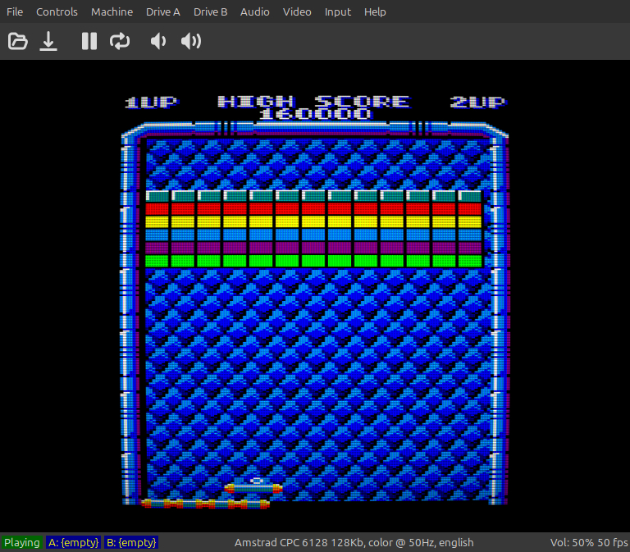Click the B: {empty} drive status
The image size is (630, 552).
point(131,542)
